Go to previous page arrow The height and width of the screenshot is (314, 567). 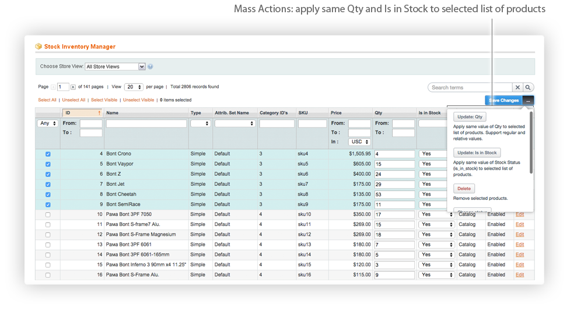pos(54,87)
